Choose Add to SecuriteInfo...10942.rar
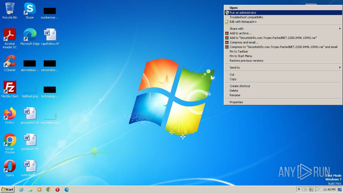The image size is (343, 193). pyautogui.click(x=283, y=38)
